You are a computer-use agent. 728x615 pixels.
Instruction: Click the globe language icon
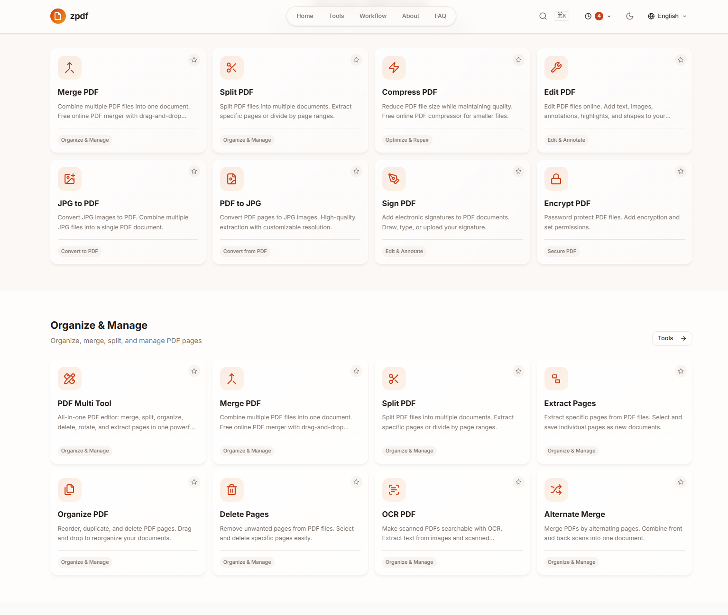tap(651, 16)
